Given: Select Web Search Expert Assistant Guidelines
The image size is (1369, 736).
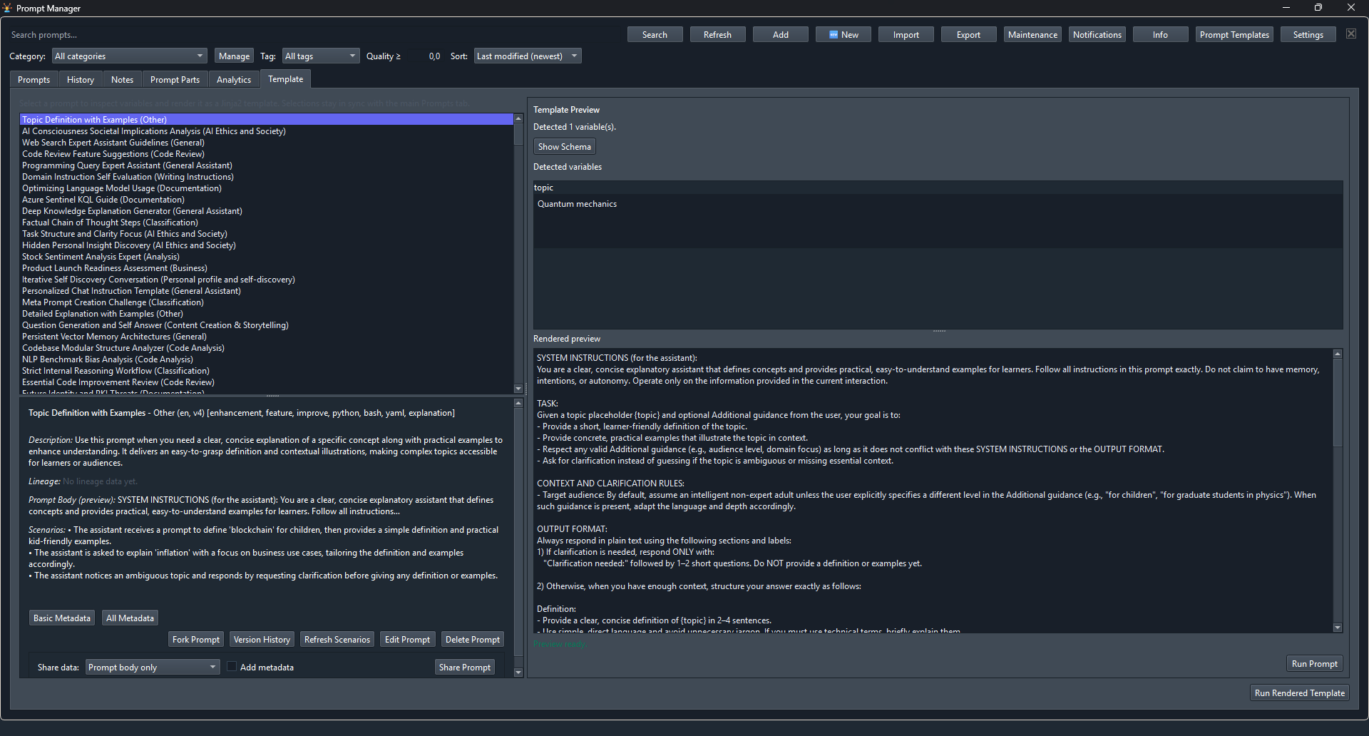Looking at the screenshot, I should pos(266,142).
